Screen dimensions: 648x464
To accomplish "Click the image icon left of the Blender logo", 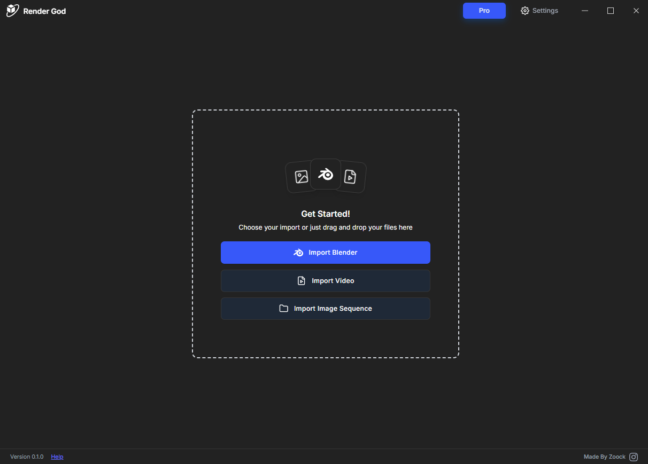I will pos(301,178).
